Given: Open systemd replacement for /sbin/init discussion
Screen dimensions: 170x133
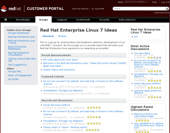Looking at the screenshot, I should (x=148, y=92).
